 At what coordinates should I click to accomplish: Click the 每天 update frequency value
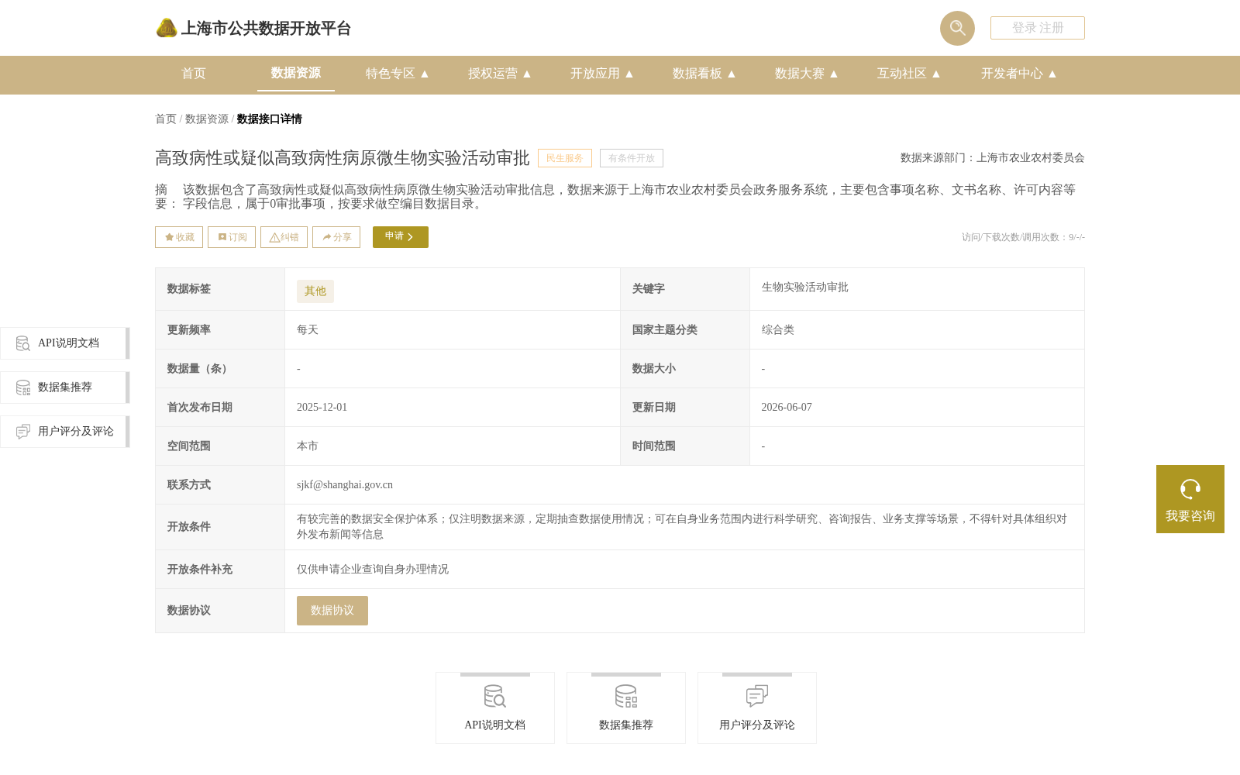tap(308, 330)
